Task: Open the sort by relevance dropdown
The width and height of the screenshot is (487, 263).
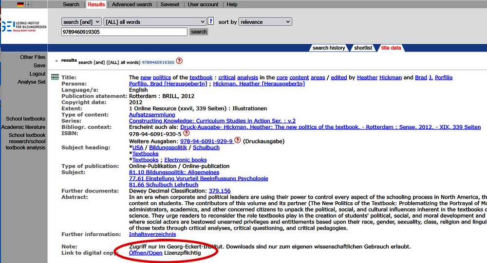Action: coord(265,22)
